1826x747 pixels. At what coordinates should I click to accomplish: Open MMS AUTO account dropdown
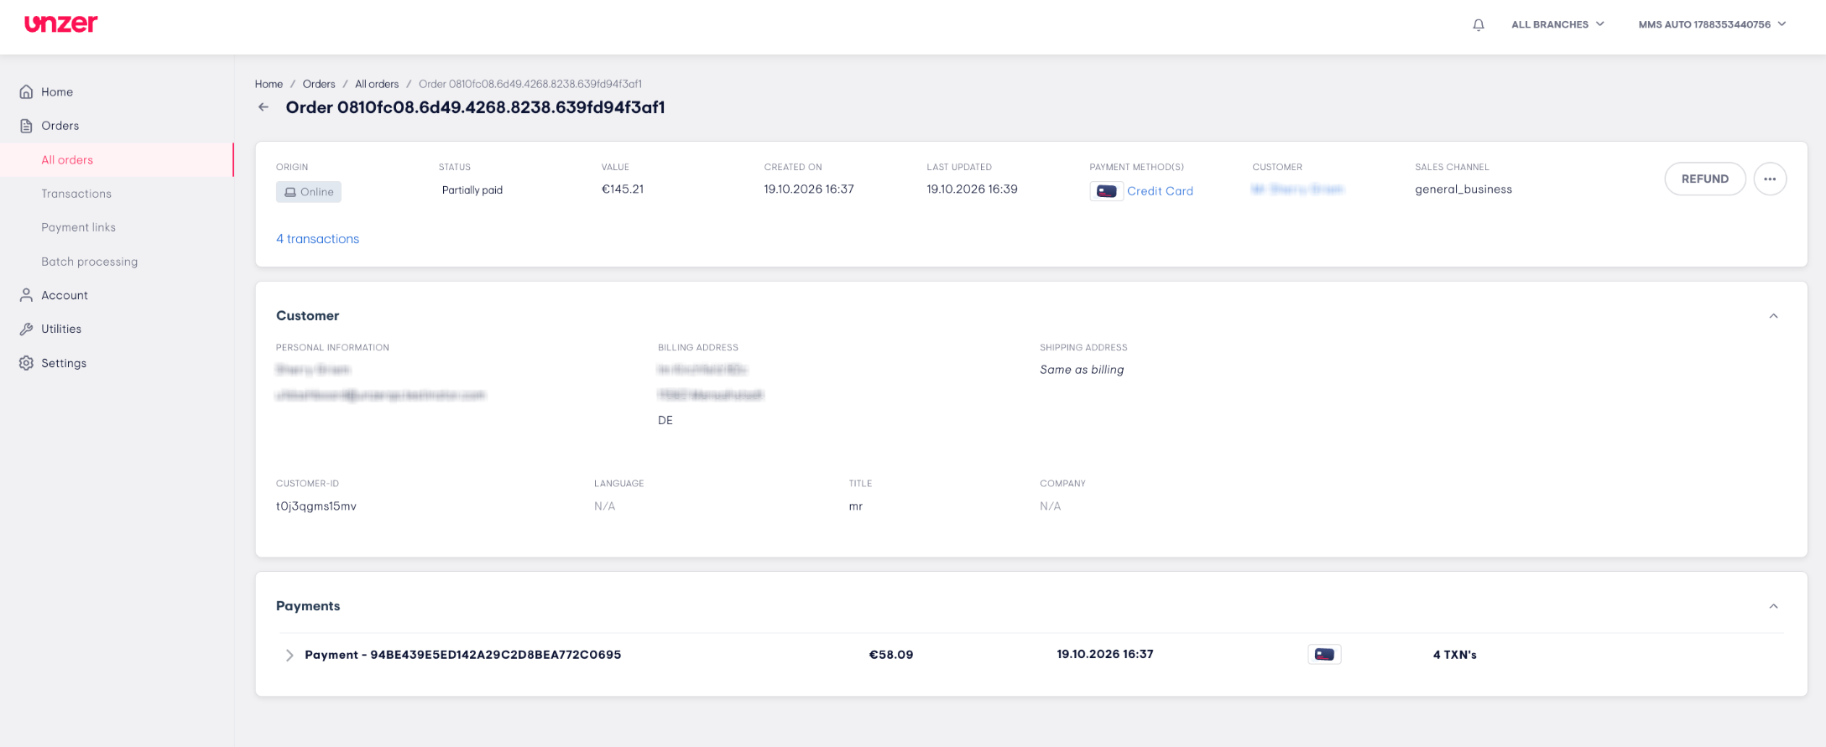click(1712, 24)
